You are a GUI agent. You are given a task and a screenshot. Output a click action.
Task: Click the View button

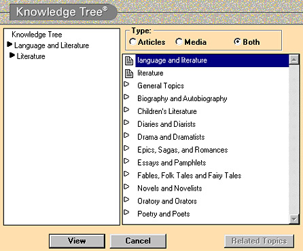click(x=77, y=241)
